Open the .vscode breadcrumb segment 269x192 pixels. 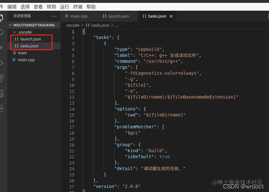coord(73,25)
